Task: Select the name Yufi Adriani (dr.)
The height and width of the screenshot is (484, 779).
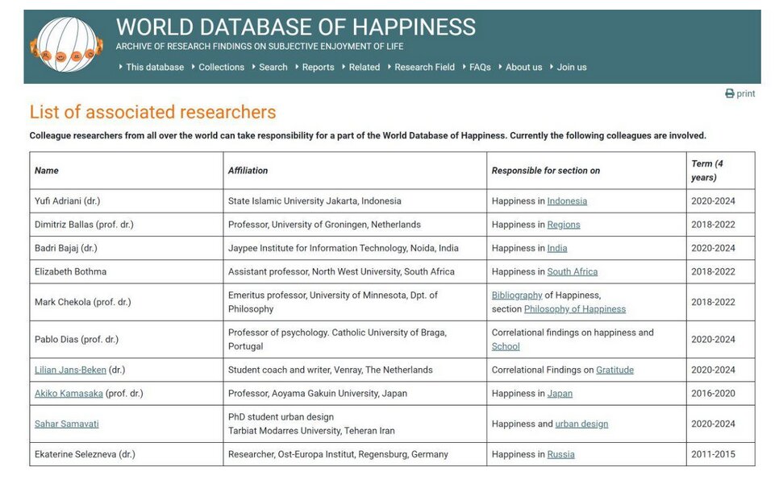Action: (x=68, y=201)
